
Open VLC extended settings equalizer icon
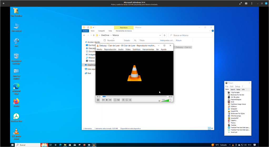[118, 100]
